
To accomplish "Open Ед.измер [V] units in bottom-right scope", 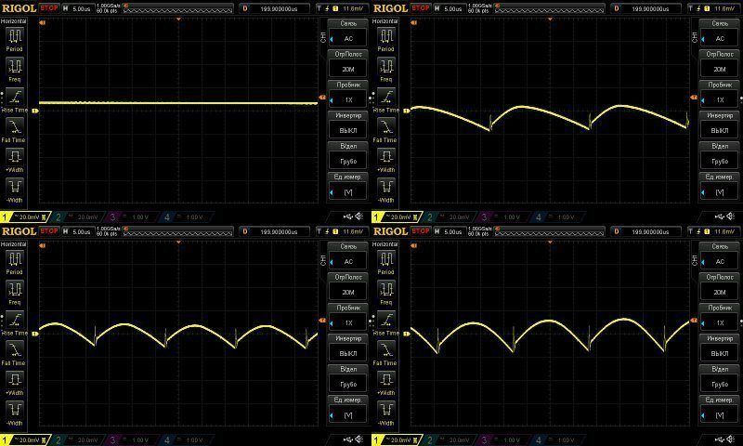I will pos(720,410).
